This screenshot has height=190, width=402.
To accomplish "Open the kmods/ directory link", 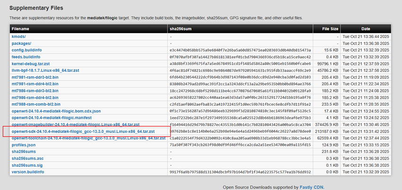I will [x=19, y=36].
